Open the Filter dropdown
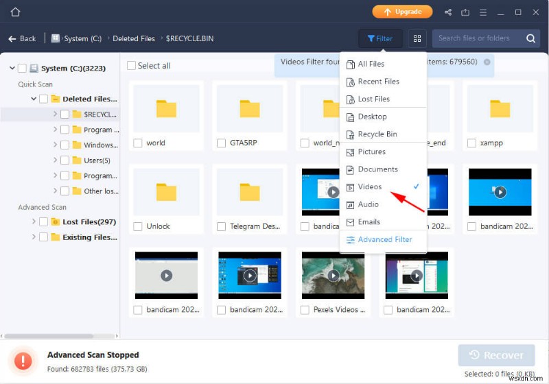 click(380, 38)
